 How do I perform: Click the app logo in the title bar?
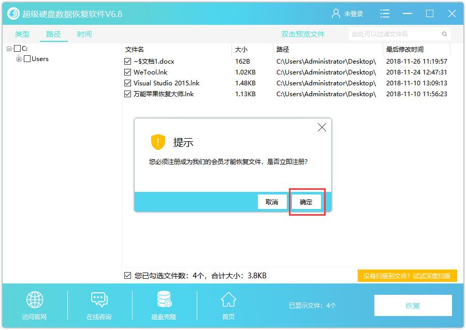12,13
